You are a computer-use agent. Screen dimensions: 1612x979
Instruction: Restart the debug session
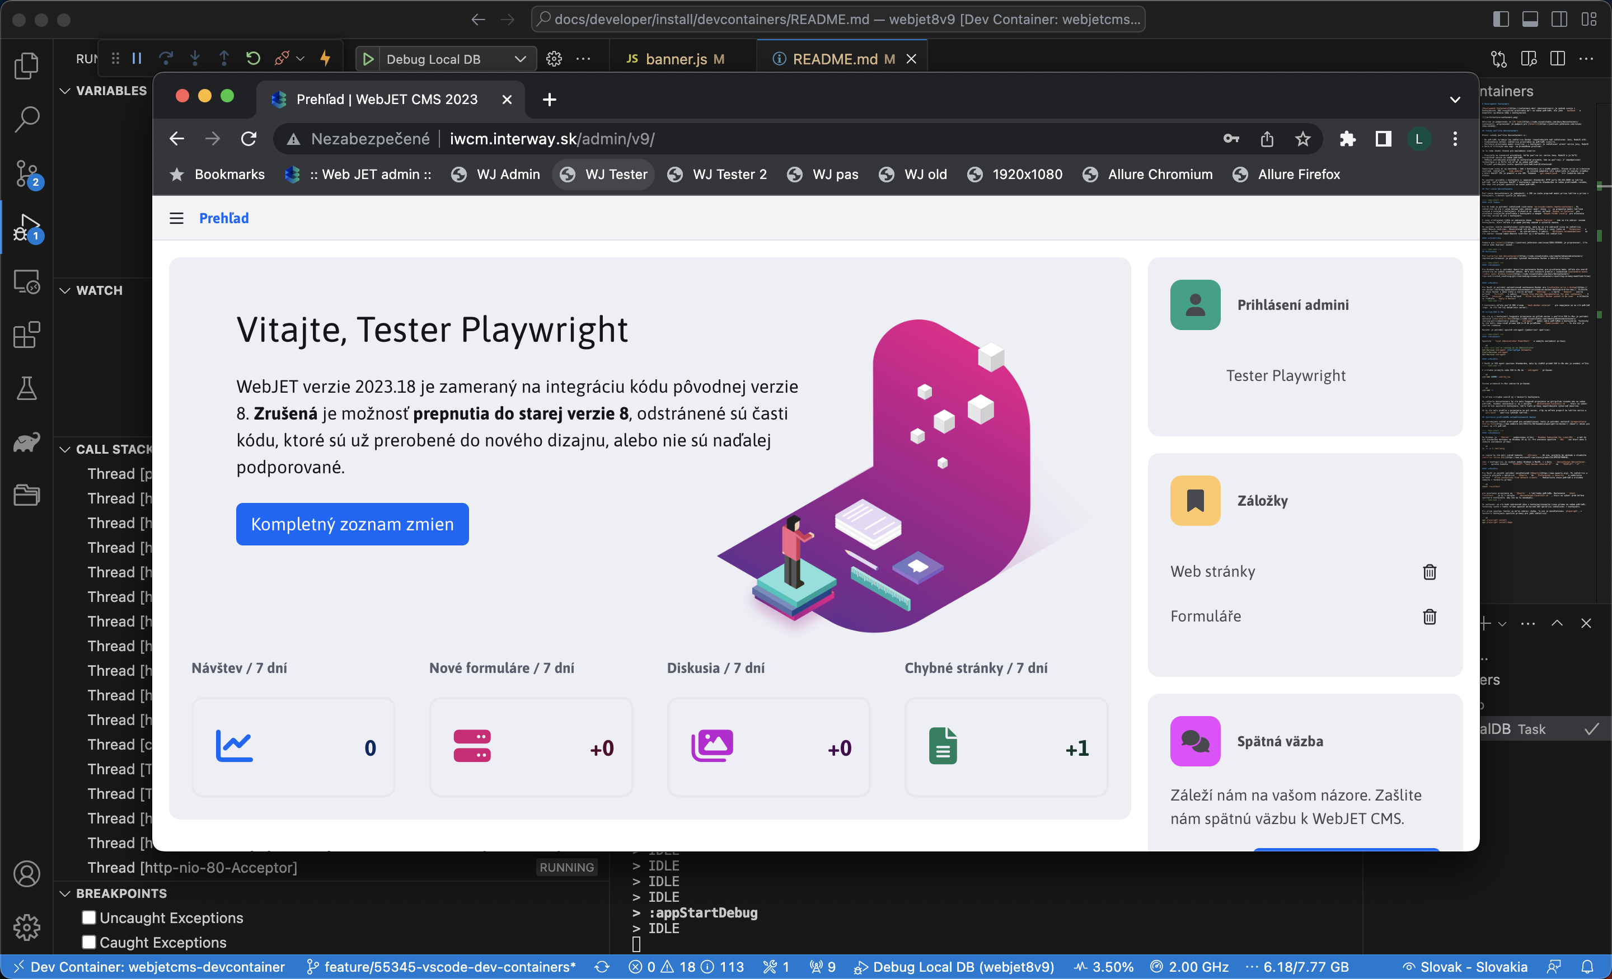[x=253, y=59]
